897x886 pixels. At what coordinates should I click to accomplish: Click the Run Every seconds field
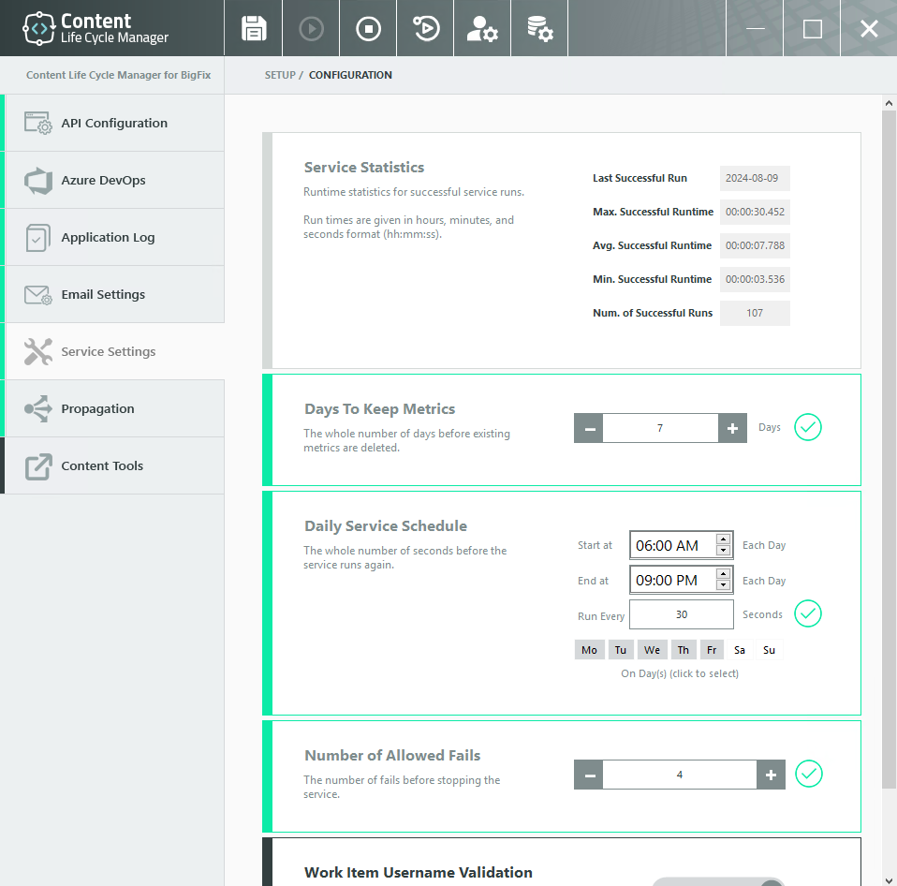pos(682,614)
